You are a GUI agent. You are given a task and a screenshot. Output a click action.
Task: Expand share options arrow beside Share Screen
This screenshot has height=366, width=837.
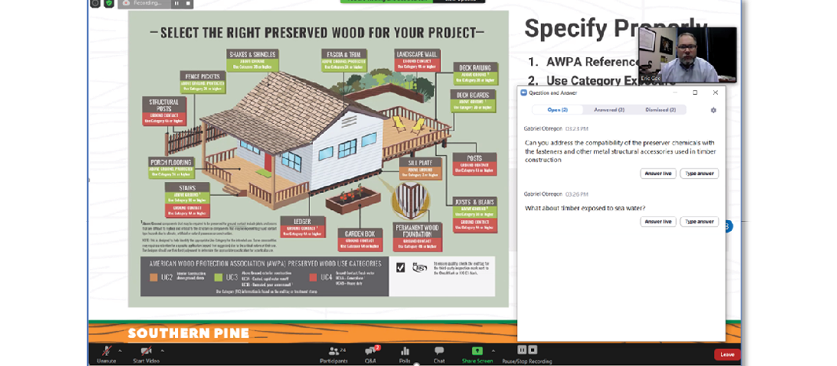(493, 351)
